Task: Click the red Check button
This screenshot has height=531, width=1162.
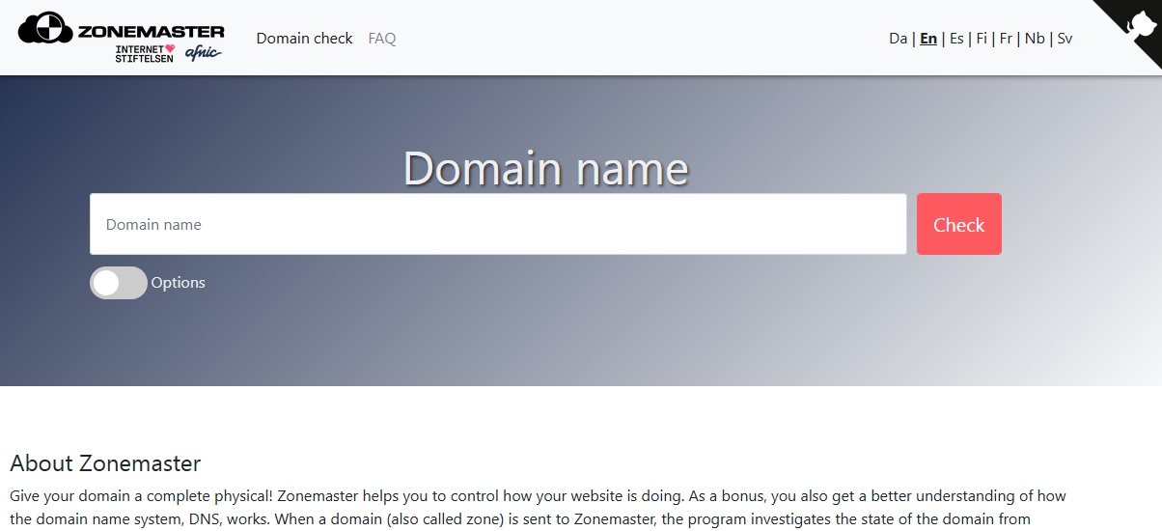Action: [x=959, y=224]
